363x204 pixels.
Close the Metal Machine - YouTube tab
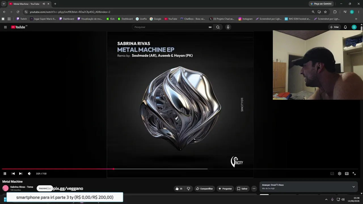tap(48, 4)
